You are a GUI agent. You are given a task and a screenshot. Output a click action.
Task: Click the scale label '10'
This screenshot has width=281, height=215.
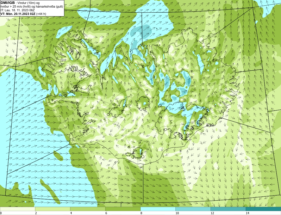(177, 213)
